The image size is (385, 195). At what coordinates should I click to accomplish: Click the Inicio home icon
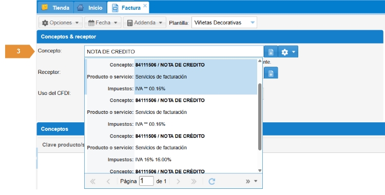point(80,8)
